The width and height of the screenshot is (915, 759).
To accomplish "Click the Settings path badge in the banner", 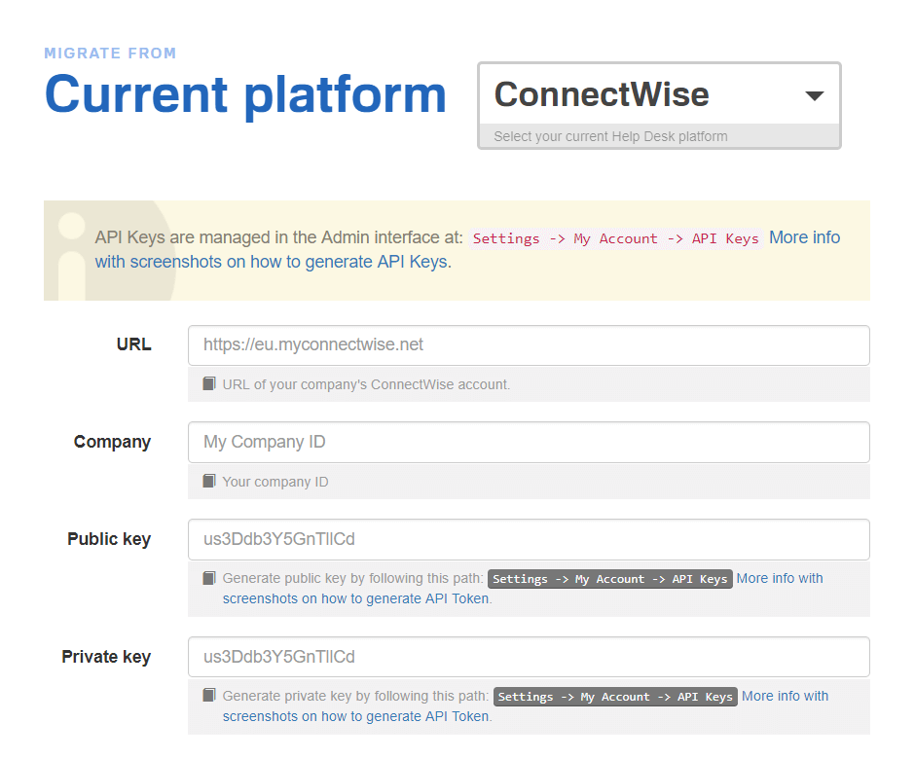I will pos(614,238).
